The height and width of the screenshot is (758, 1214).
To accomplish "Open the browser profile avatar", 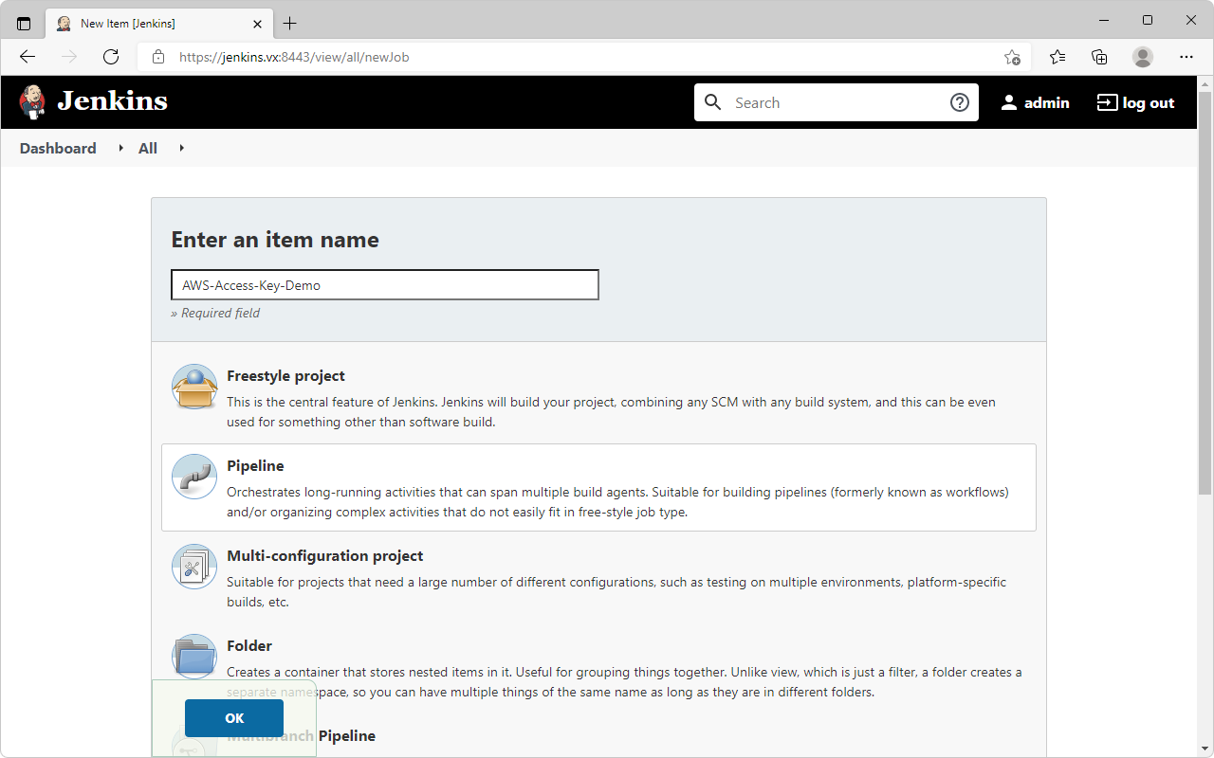I will pyautogui.click(x=1143, y=57).
